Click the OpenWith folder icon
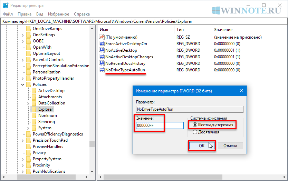 tap(28, 47)
